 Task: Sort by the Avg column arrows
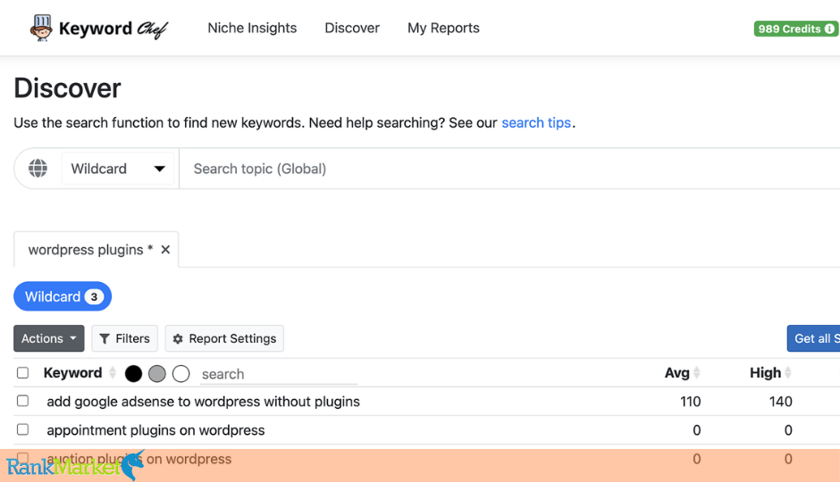696,372
